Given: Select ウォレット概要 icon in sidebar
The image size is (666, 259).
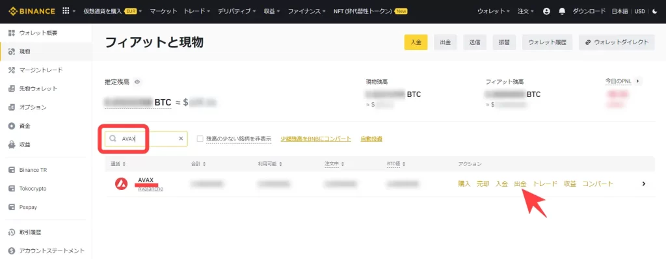Looking at the screenshot, I should point(12,33).
